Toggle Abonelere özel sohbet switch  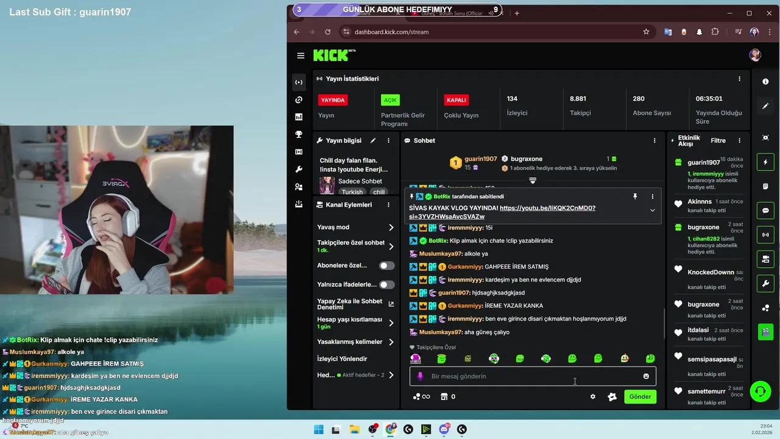click(386, 266)
